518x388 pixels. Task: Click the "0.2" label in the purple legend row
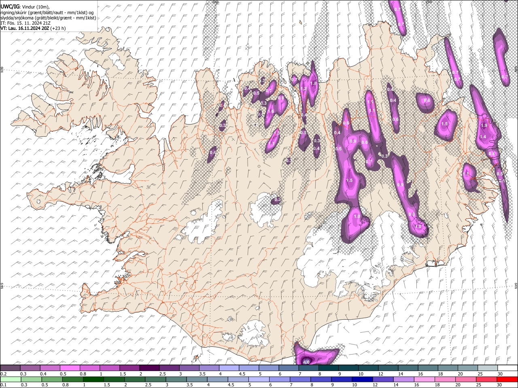(x=3, y=374)
